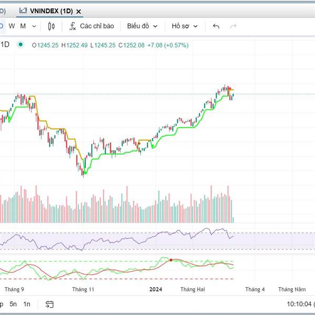
Task: Click the green signal dot at the November low
Action: (85, 173)
